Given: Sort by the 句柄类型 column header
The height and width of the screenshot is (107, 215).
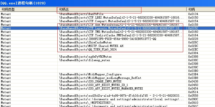Looking at the screenshot, I should click(29, 9).
